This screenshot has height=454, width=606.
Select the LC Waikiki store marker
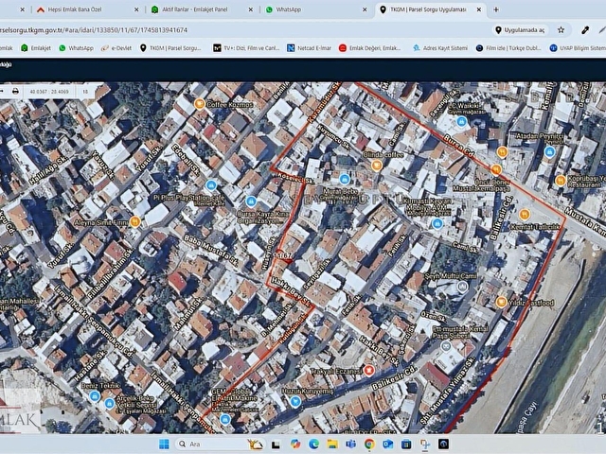pos(461,122)
